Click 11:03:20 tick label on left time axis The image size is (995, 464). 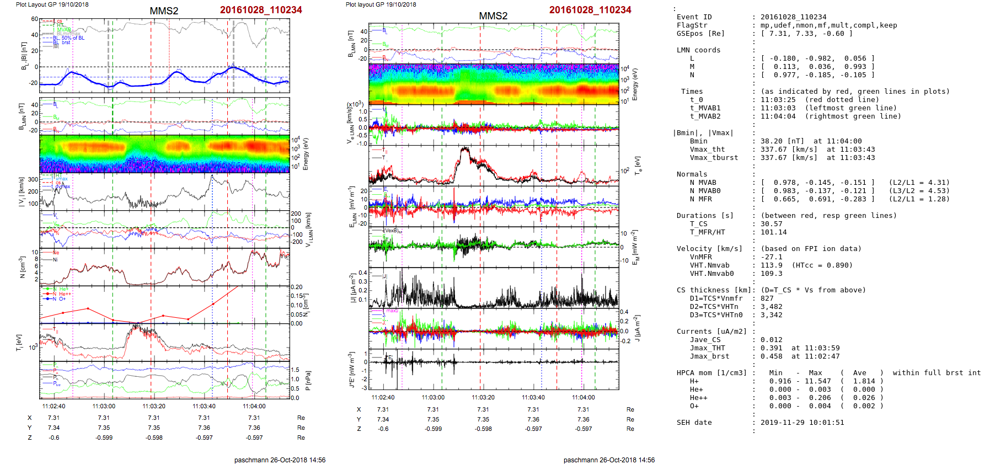(x=154, y=407)
